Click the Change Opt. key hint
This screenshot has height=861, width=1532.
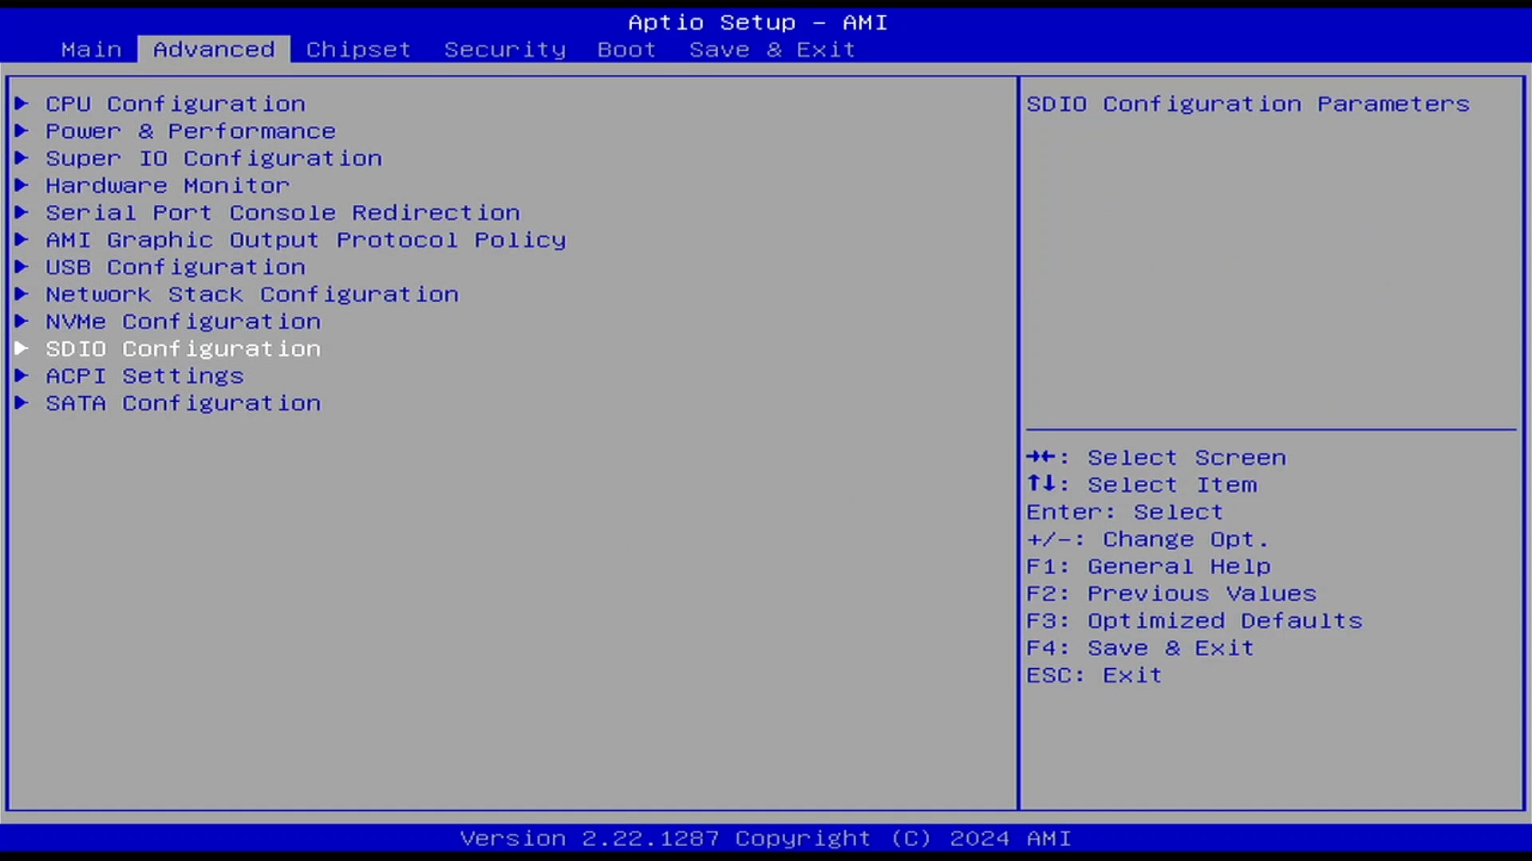pos(1147,539)
